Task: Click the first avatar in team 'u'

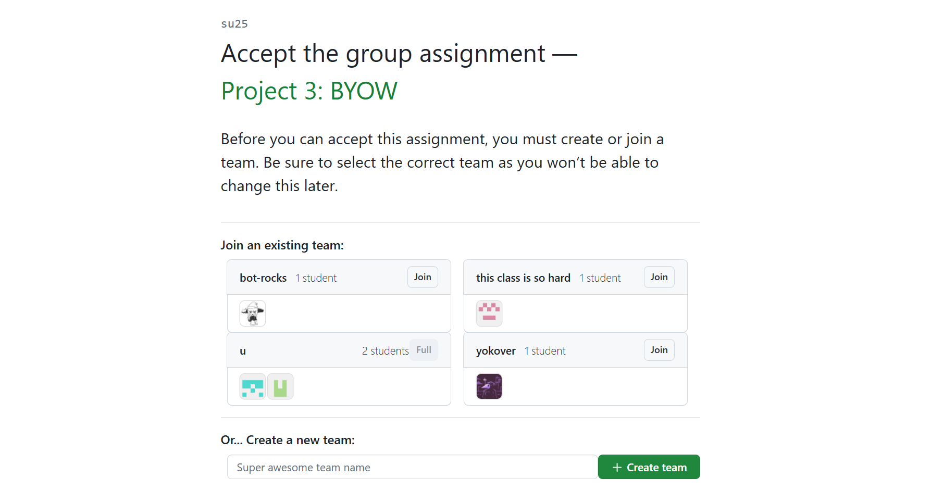Action: 253,386
